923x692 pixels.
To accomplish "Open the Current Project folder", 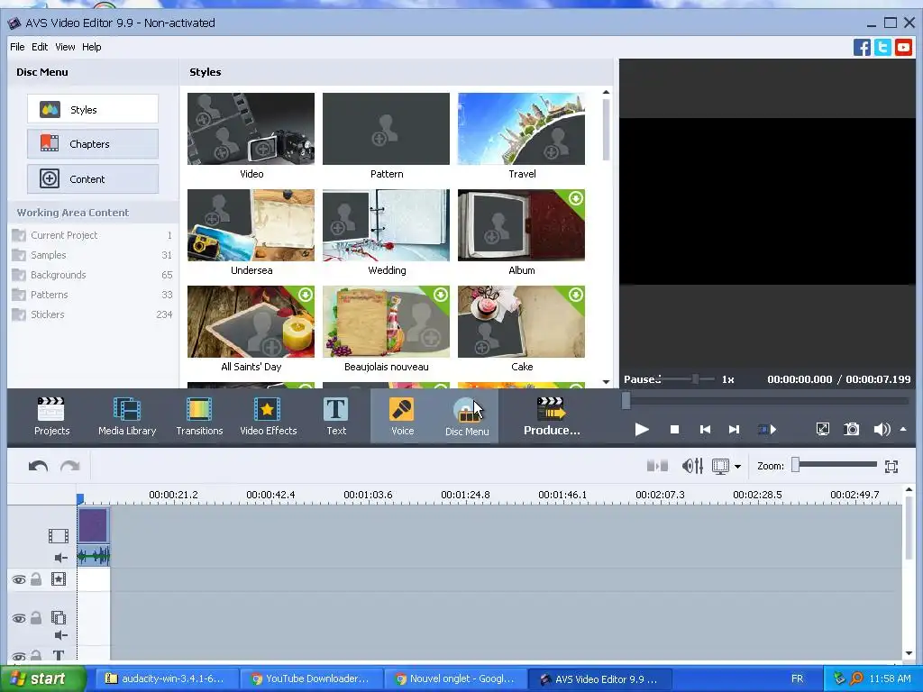I will pos(92,235).
